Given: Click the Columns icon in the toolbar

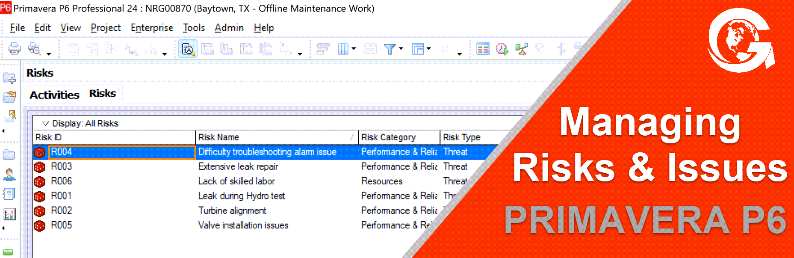Looking at the screenshot, I should [343, 49].
